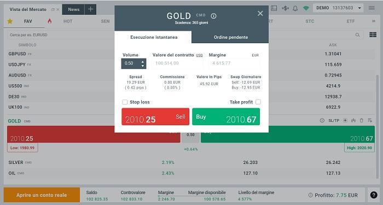Click the SIMBOLO column header
The height and width of the screenshot is (205, 383).
(27, 45)
